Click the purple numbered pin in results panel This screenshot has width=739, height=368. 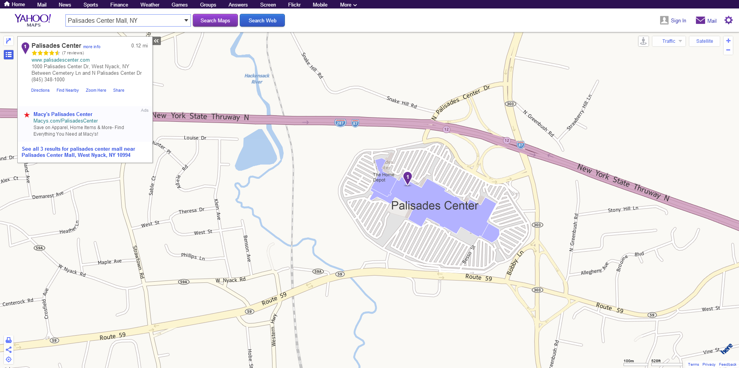pos(25,48)
